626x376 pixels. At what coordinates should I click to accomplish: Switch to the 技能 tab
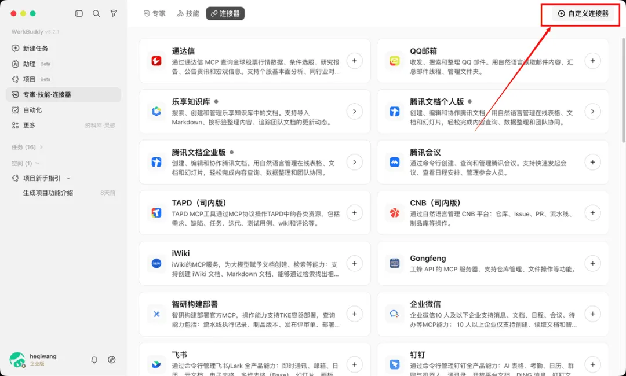click(188, 13)
